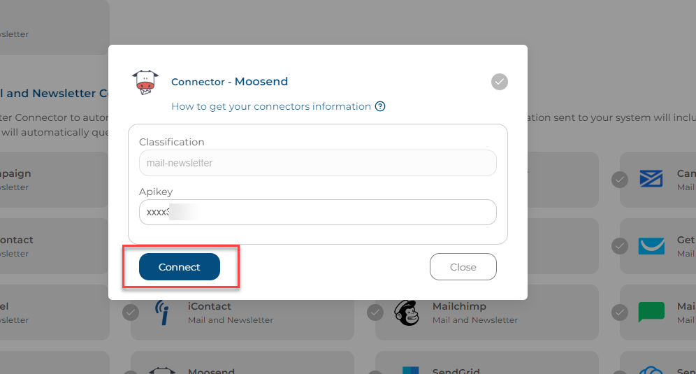696x374 pixels.
Task: Click the blue envelope connector icon
Action: pos(651,179)
